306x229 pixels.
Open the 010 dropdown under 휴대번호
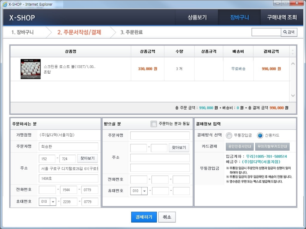coord(47,202)
